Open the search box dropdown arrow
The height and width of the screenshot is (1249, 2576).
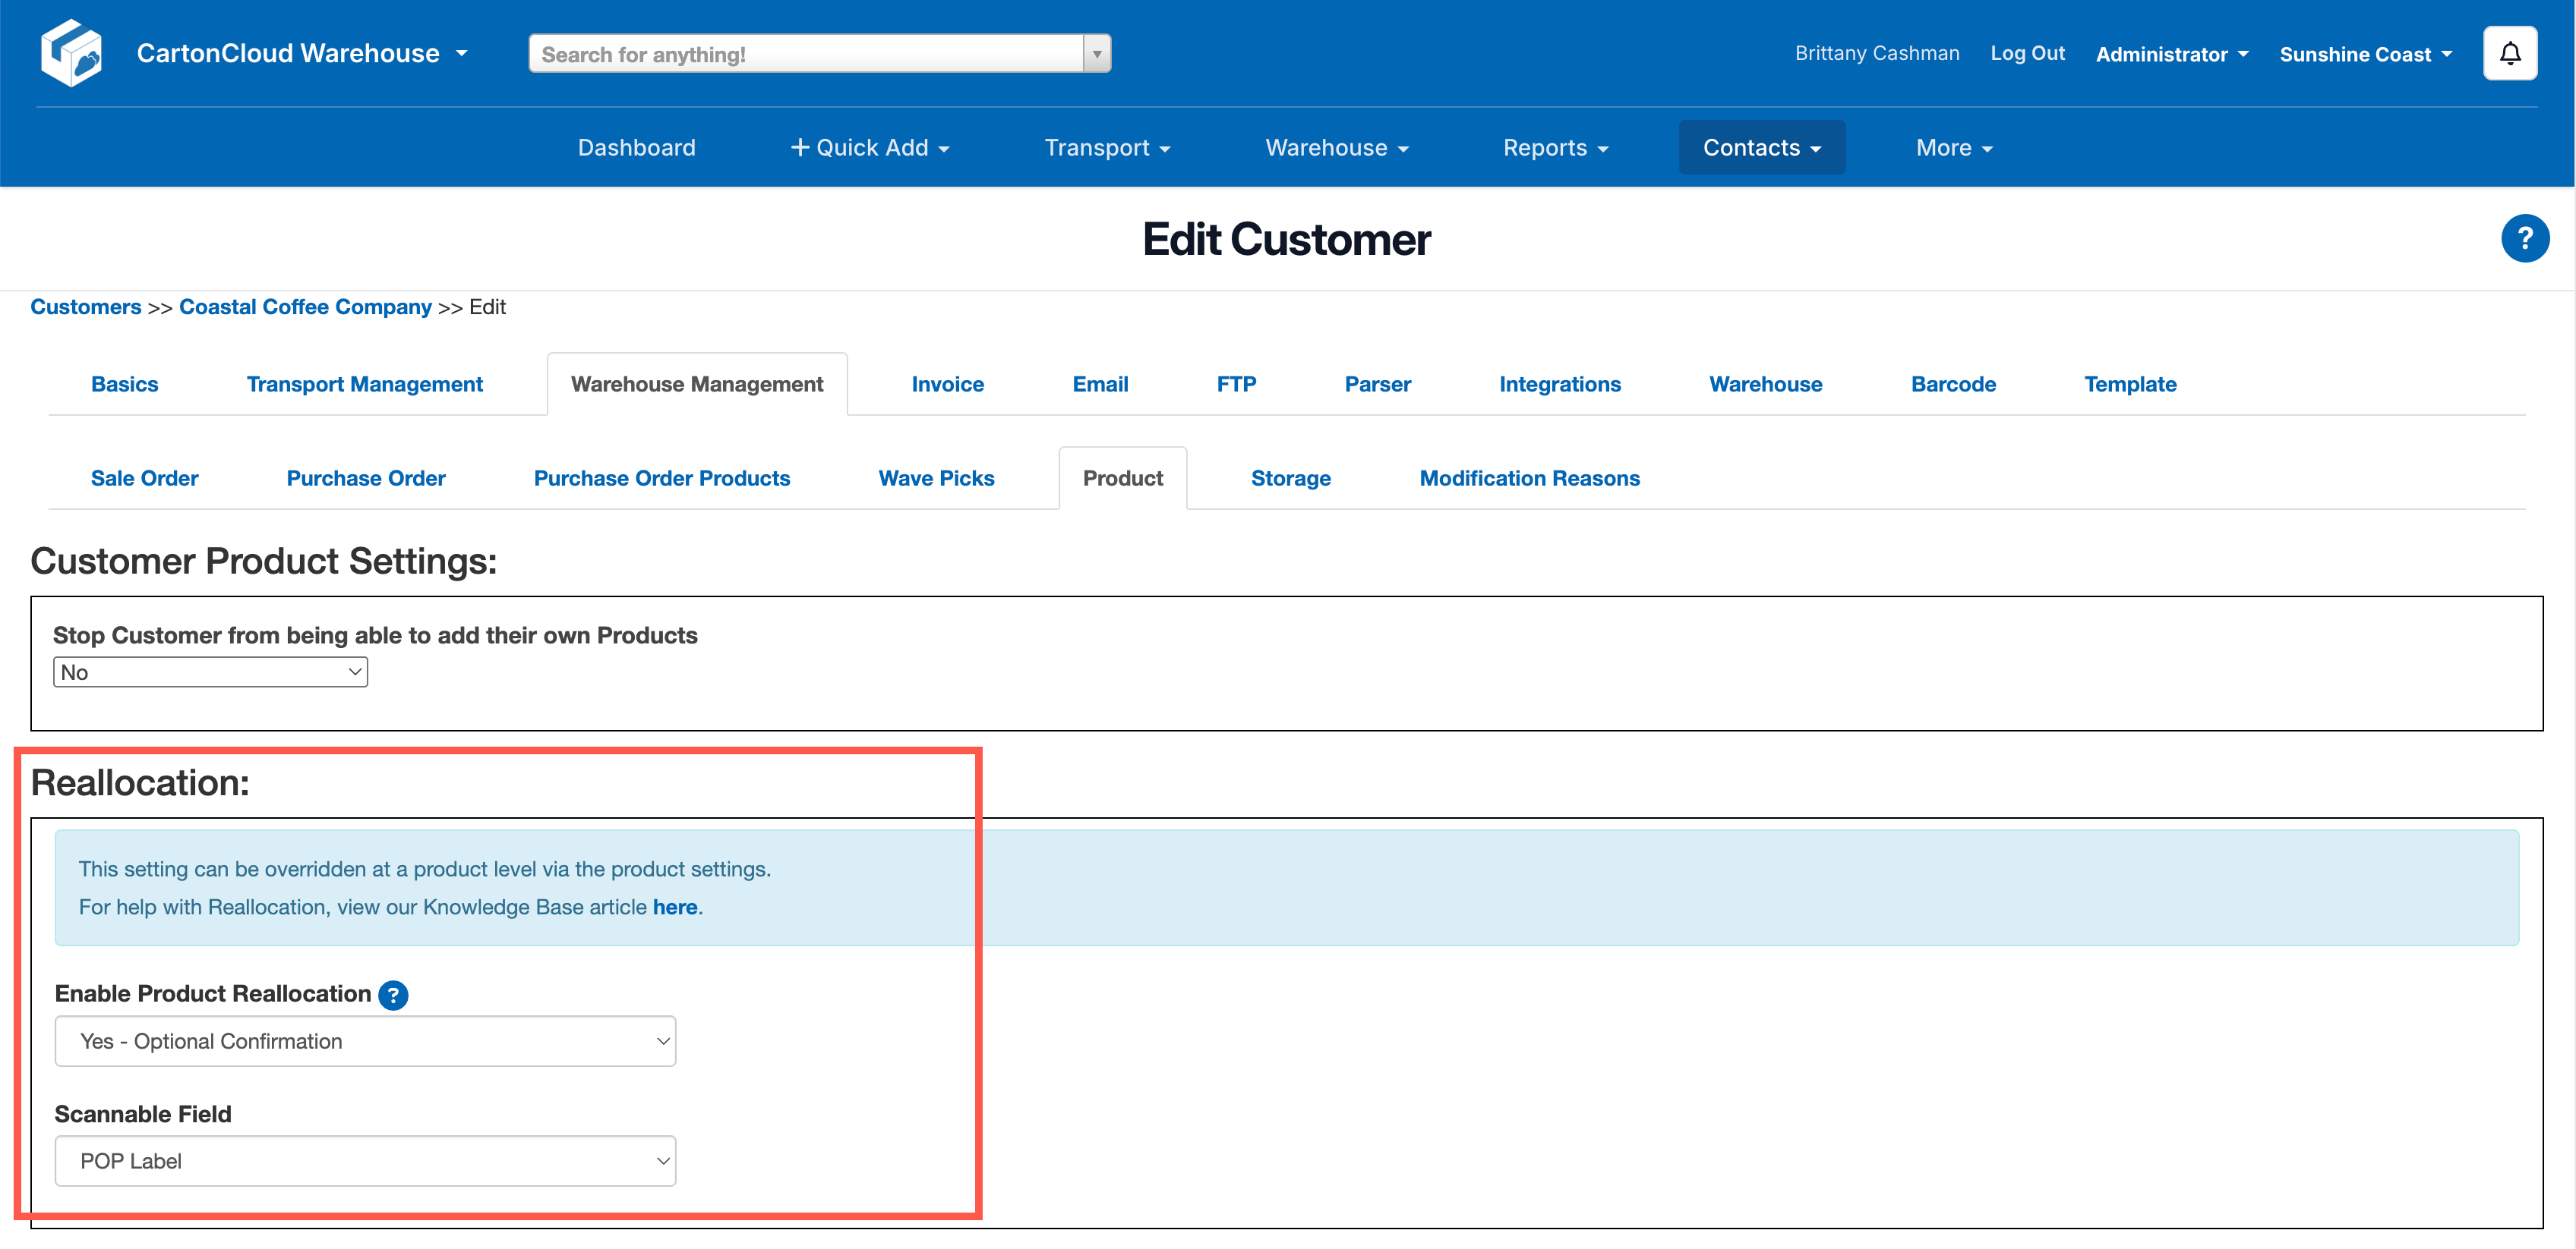tap(1097, 54)
